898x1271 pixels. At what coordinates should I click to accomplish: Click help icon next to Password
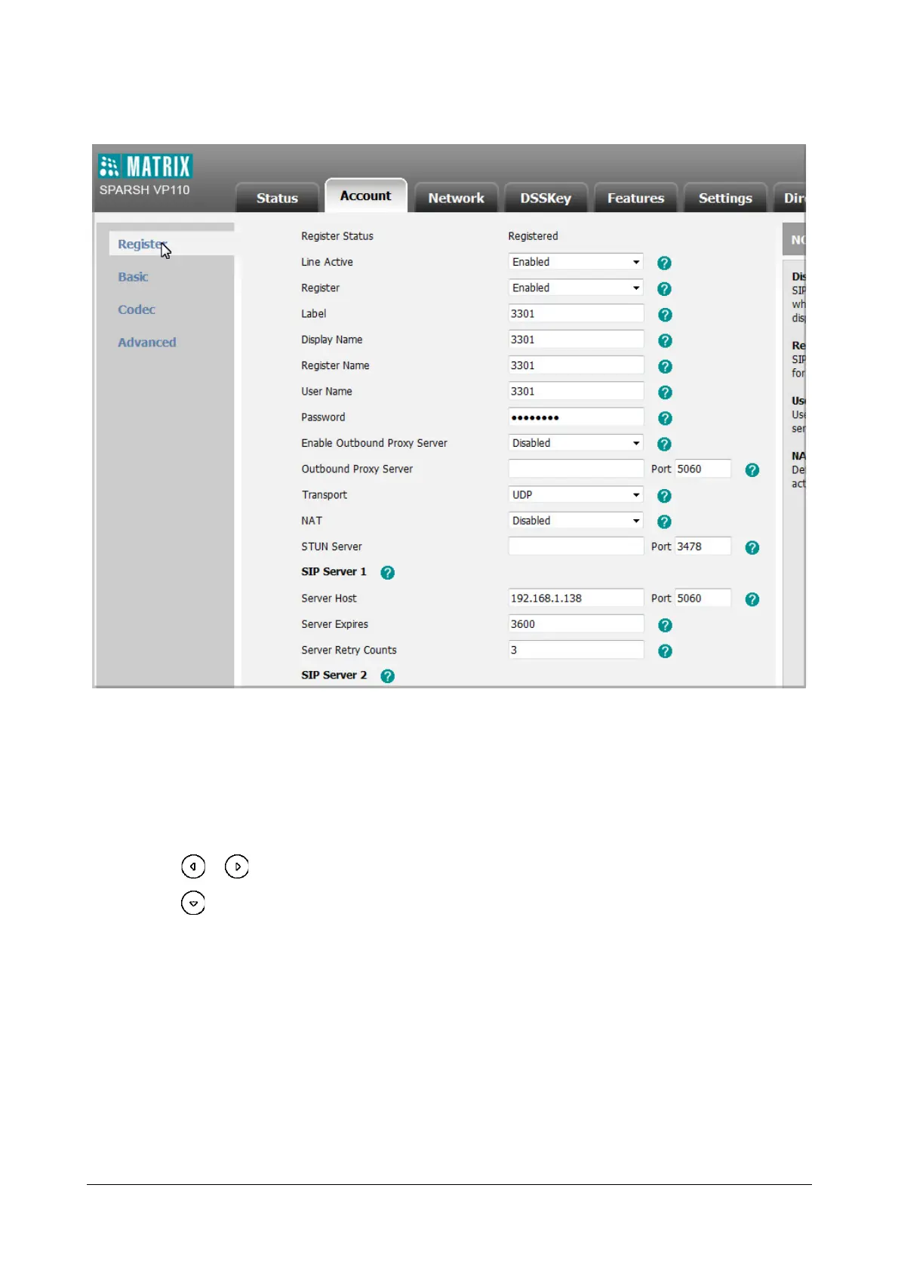pyautogui.click(x=665, y=418)
